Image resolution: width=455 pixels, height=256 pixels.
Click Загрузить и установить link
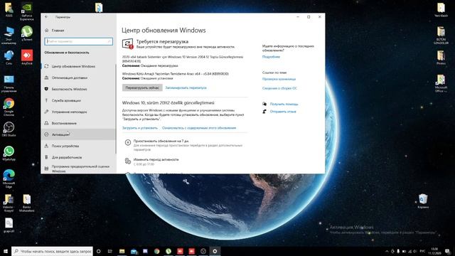coord(140,128)
